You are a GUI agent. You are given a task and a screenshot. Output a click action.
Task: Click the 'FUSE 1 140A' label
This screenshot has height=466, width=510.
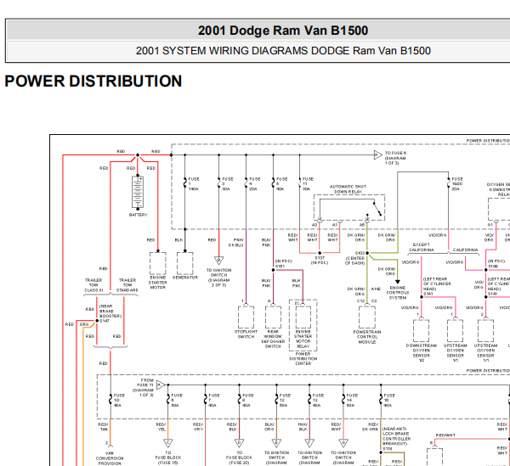click(194, 184)
